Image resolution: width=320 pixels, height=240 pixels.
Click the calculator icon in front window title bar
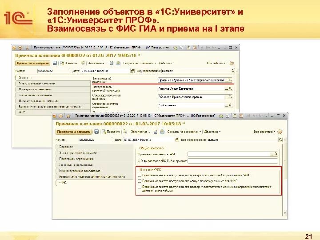coord(235,116)
